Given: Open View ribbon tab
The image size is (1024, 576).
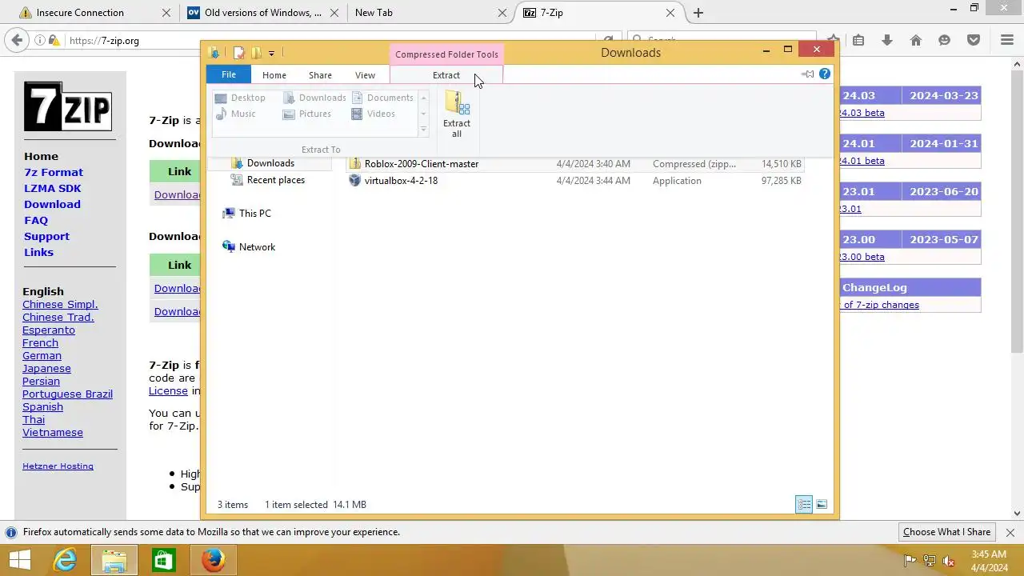Looking at the screenshot, I should (365, 75).
